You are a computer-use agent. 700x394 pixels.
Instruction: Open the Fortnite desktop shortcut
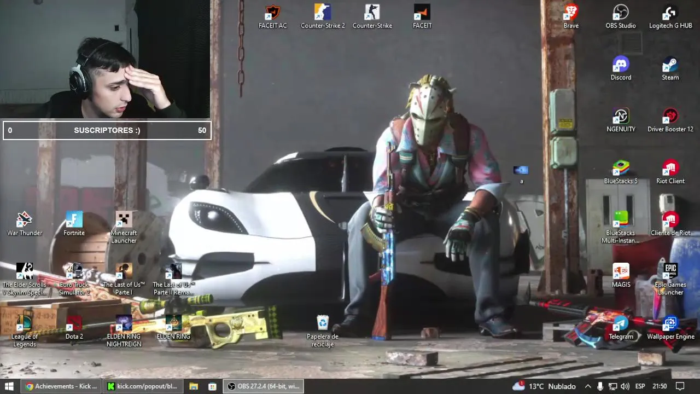[x=74, y=224]
